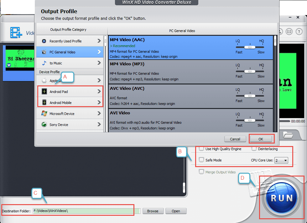Click the Android Mobile icon

point(44,102)
